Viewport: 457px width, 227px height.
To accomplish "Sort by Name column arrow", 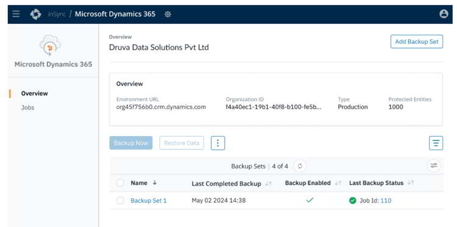I will click(x=155, y=182).
